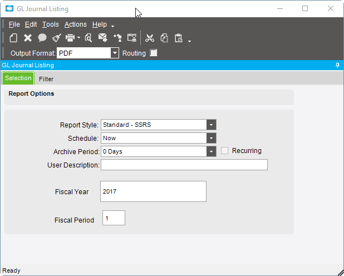344x276 pixels.
Task: Open the speech bubble memo icon
Action: [x=42, y=38]
